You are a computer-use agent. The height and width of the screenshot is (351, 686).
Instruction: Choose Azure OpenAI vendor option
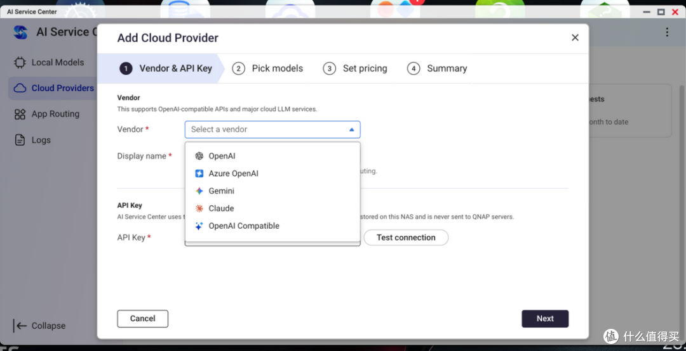(272, 174)
